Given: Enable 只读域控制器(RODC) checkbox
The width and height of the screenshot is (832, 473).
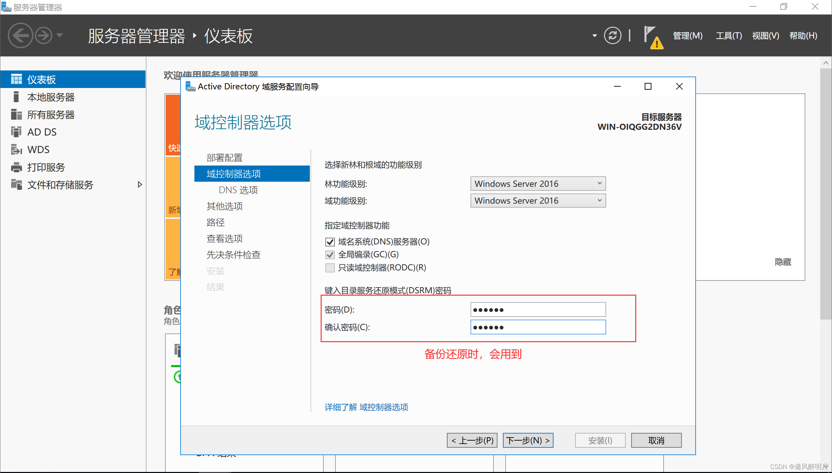Looking at the screenshot, I should (330, 267).
